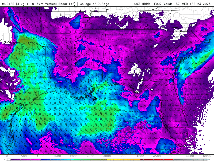The height and width of the screenshot is (161, 214).
Task: Click the 06Z HRRR model label
Action: 142,4
